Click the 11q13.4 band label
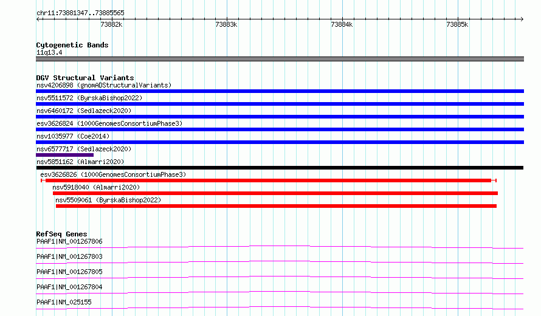The width and height of the screenshot is (541, 316). point(49,52)
